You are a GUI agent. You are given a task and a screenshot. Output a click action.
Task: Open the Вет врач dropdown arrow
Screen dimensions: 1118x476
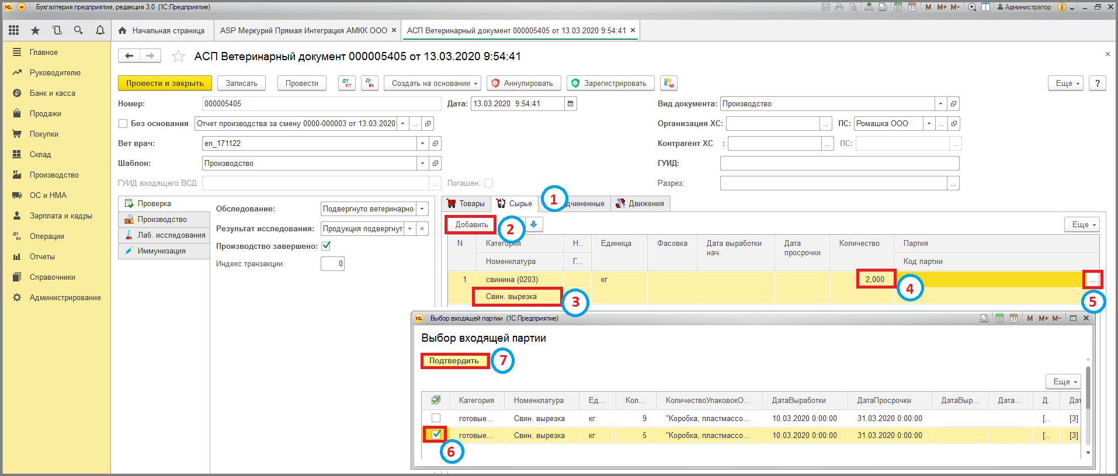(422, 143)
